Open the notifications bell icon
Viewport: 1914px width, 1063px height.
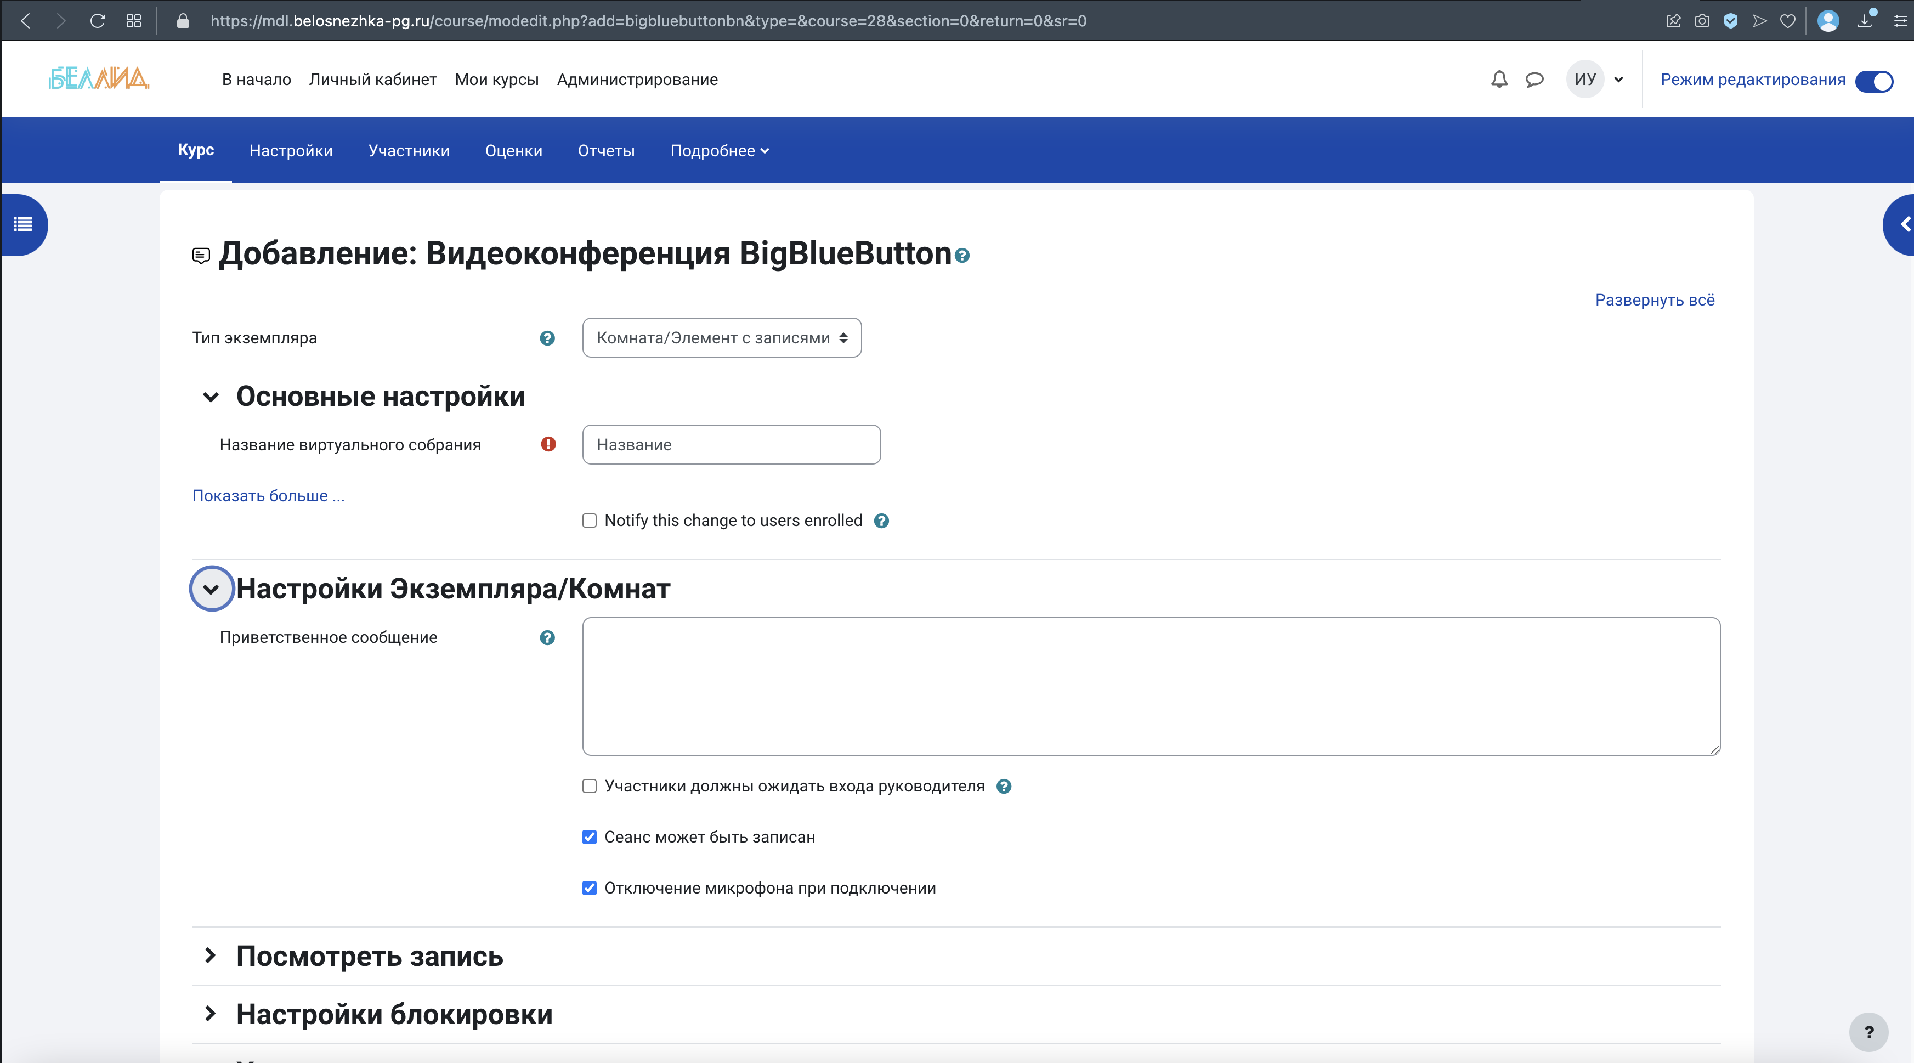coord(1499,80)
